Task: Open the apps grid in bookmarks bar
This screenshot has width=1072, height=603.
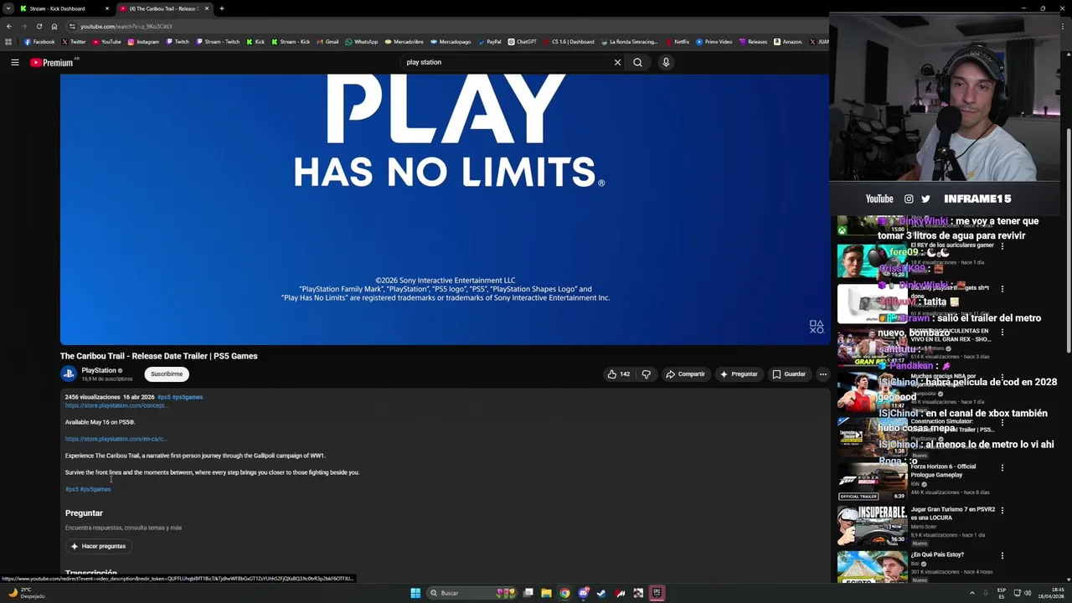Action: 8,42
